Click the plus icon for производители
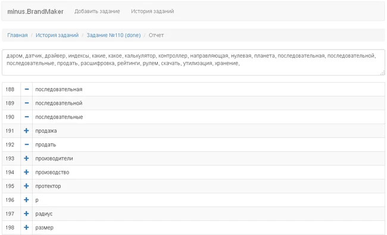The width and height of the screenshot is (387, 235). click(26, 158)
